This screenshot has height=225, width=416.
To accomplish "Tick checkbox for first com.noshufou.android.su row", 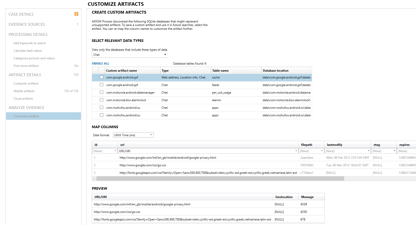I will (101, 107).
